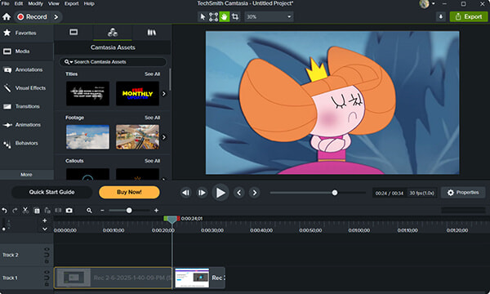Open the Properties panel
490x294 pixels.
463,193
